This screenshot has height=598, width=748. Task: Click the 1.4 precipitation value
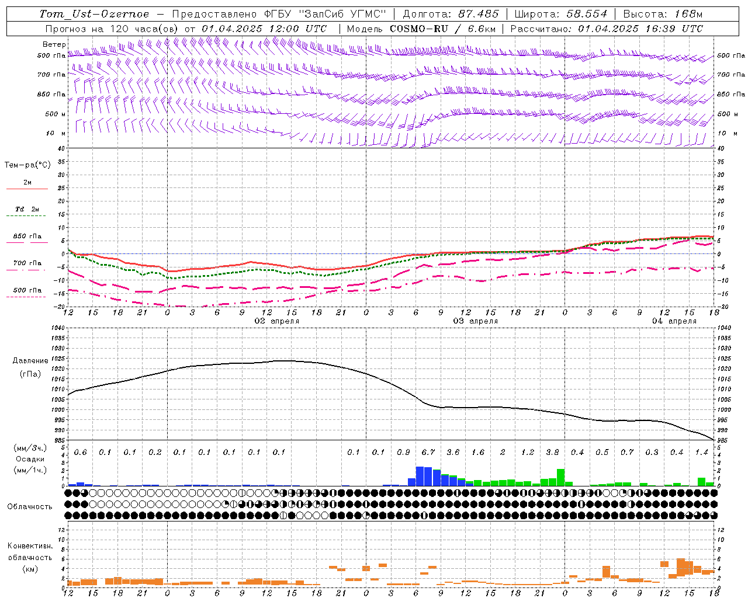pyautogui.click(x=701, y=453)
